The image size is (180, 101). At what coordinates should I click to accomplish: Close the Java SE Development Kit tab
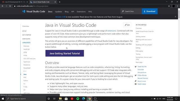(x=27, y=2)
